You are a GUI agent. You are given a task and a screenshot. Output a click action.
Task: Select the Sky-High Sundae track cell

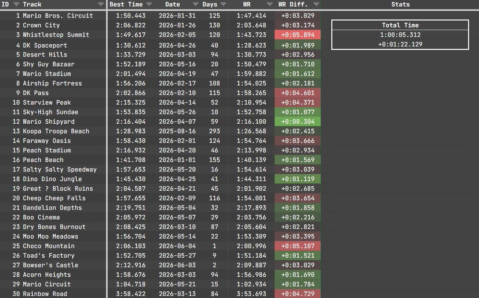pos(64,112)
